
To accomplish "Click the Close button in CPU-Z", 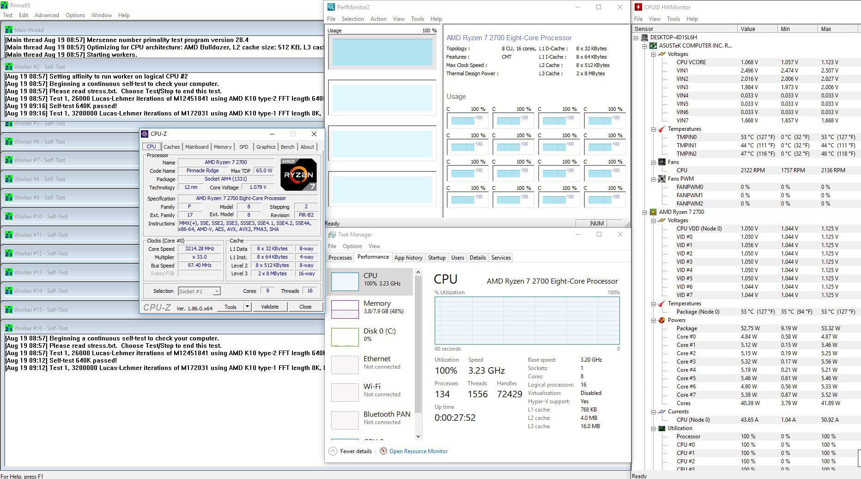I will (x=305, y=307).
